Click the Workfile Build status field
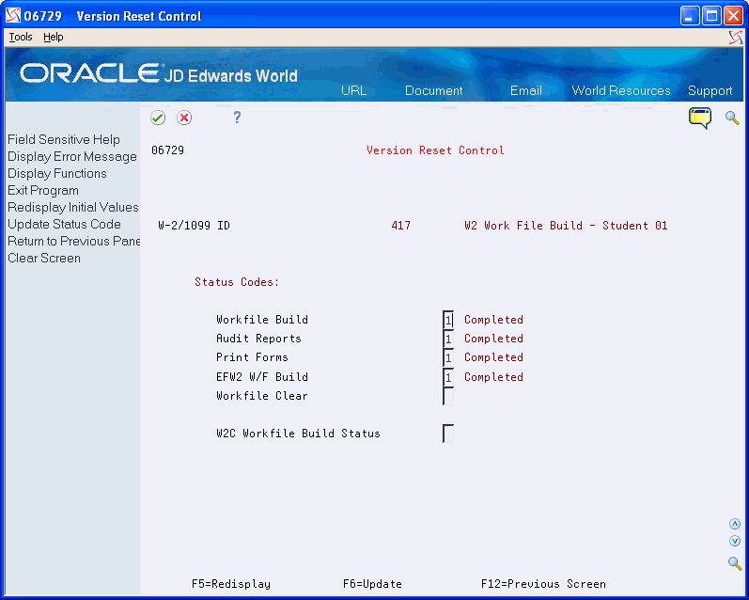Image resolution: width=749 pixels, height=600 pixels. pyautogui.click(x=448, y=320)
